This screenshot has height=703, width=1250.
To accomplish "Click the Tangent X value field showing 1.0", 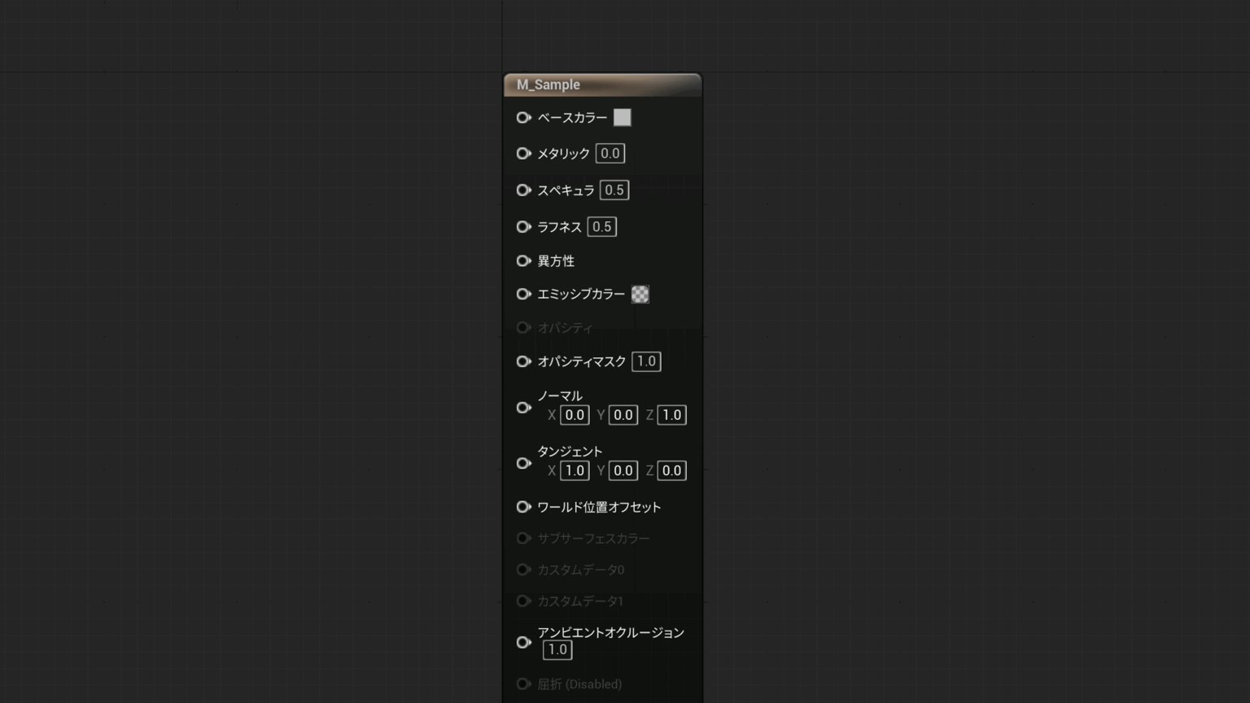I will click(x=575, y=470).
